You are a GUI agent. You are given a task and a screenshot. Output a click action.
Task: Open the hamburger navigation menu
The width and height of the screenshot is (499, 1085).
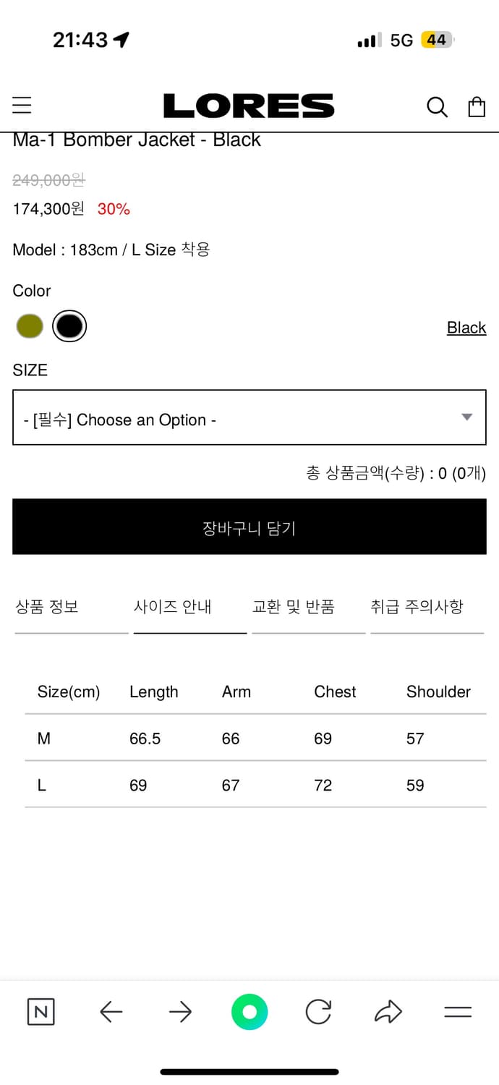pos(22,105)
